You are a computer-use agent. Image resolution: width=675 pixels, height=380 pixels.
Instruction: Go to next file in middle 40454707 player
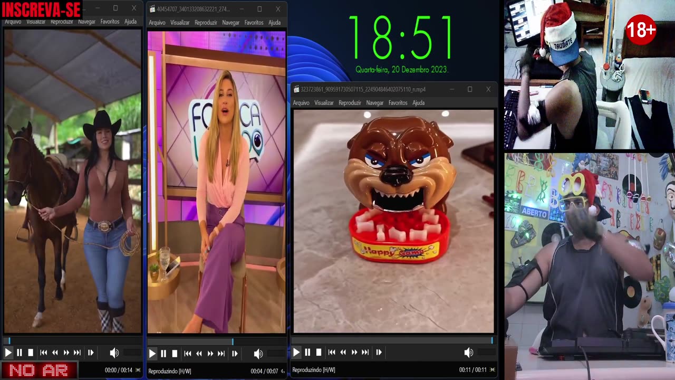(x=221, y=354)
